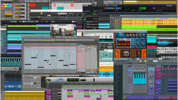Image resolution: width=178 pixels, height=100 pixels.
Task: Select the Time tab in Mixcraft
Action: (113, 6)
